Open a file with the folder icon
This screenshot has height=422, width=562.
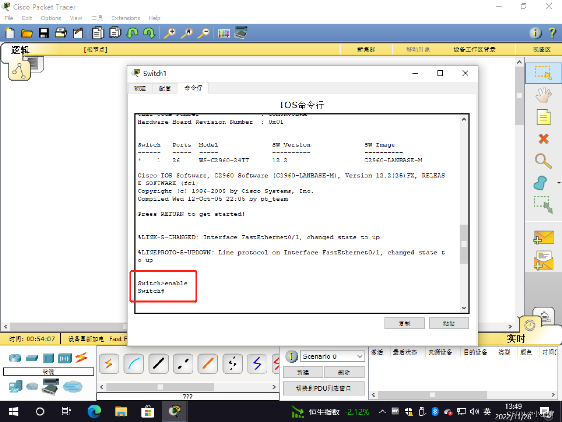[27, 33]
